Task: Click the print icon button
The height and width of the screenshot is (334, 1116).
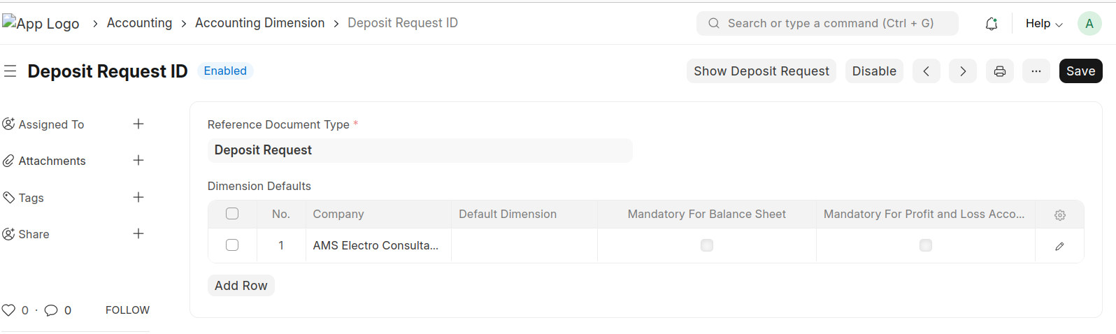Action: click(1000, 71)
